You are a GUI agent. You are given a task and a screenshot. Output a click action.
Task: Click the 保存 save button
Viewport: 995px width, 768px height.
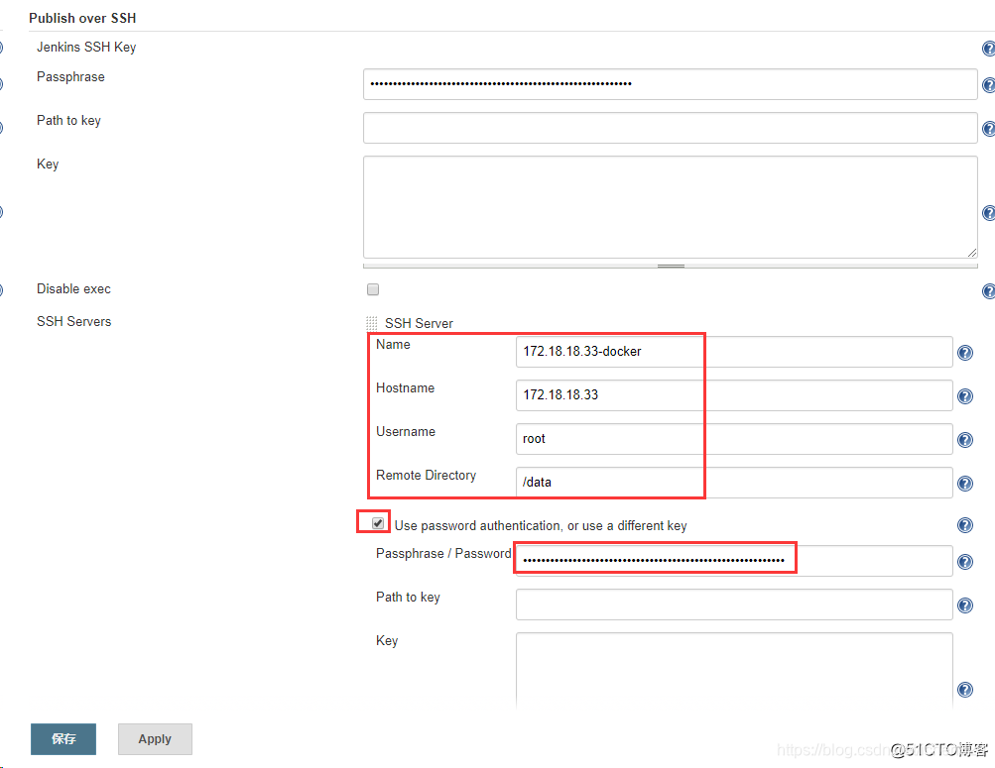point(63,739)
